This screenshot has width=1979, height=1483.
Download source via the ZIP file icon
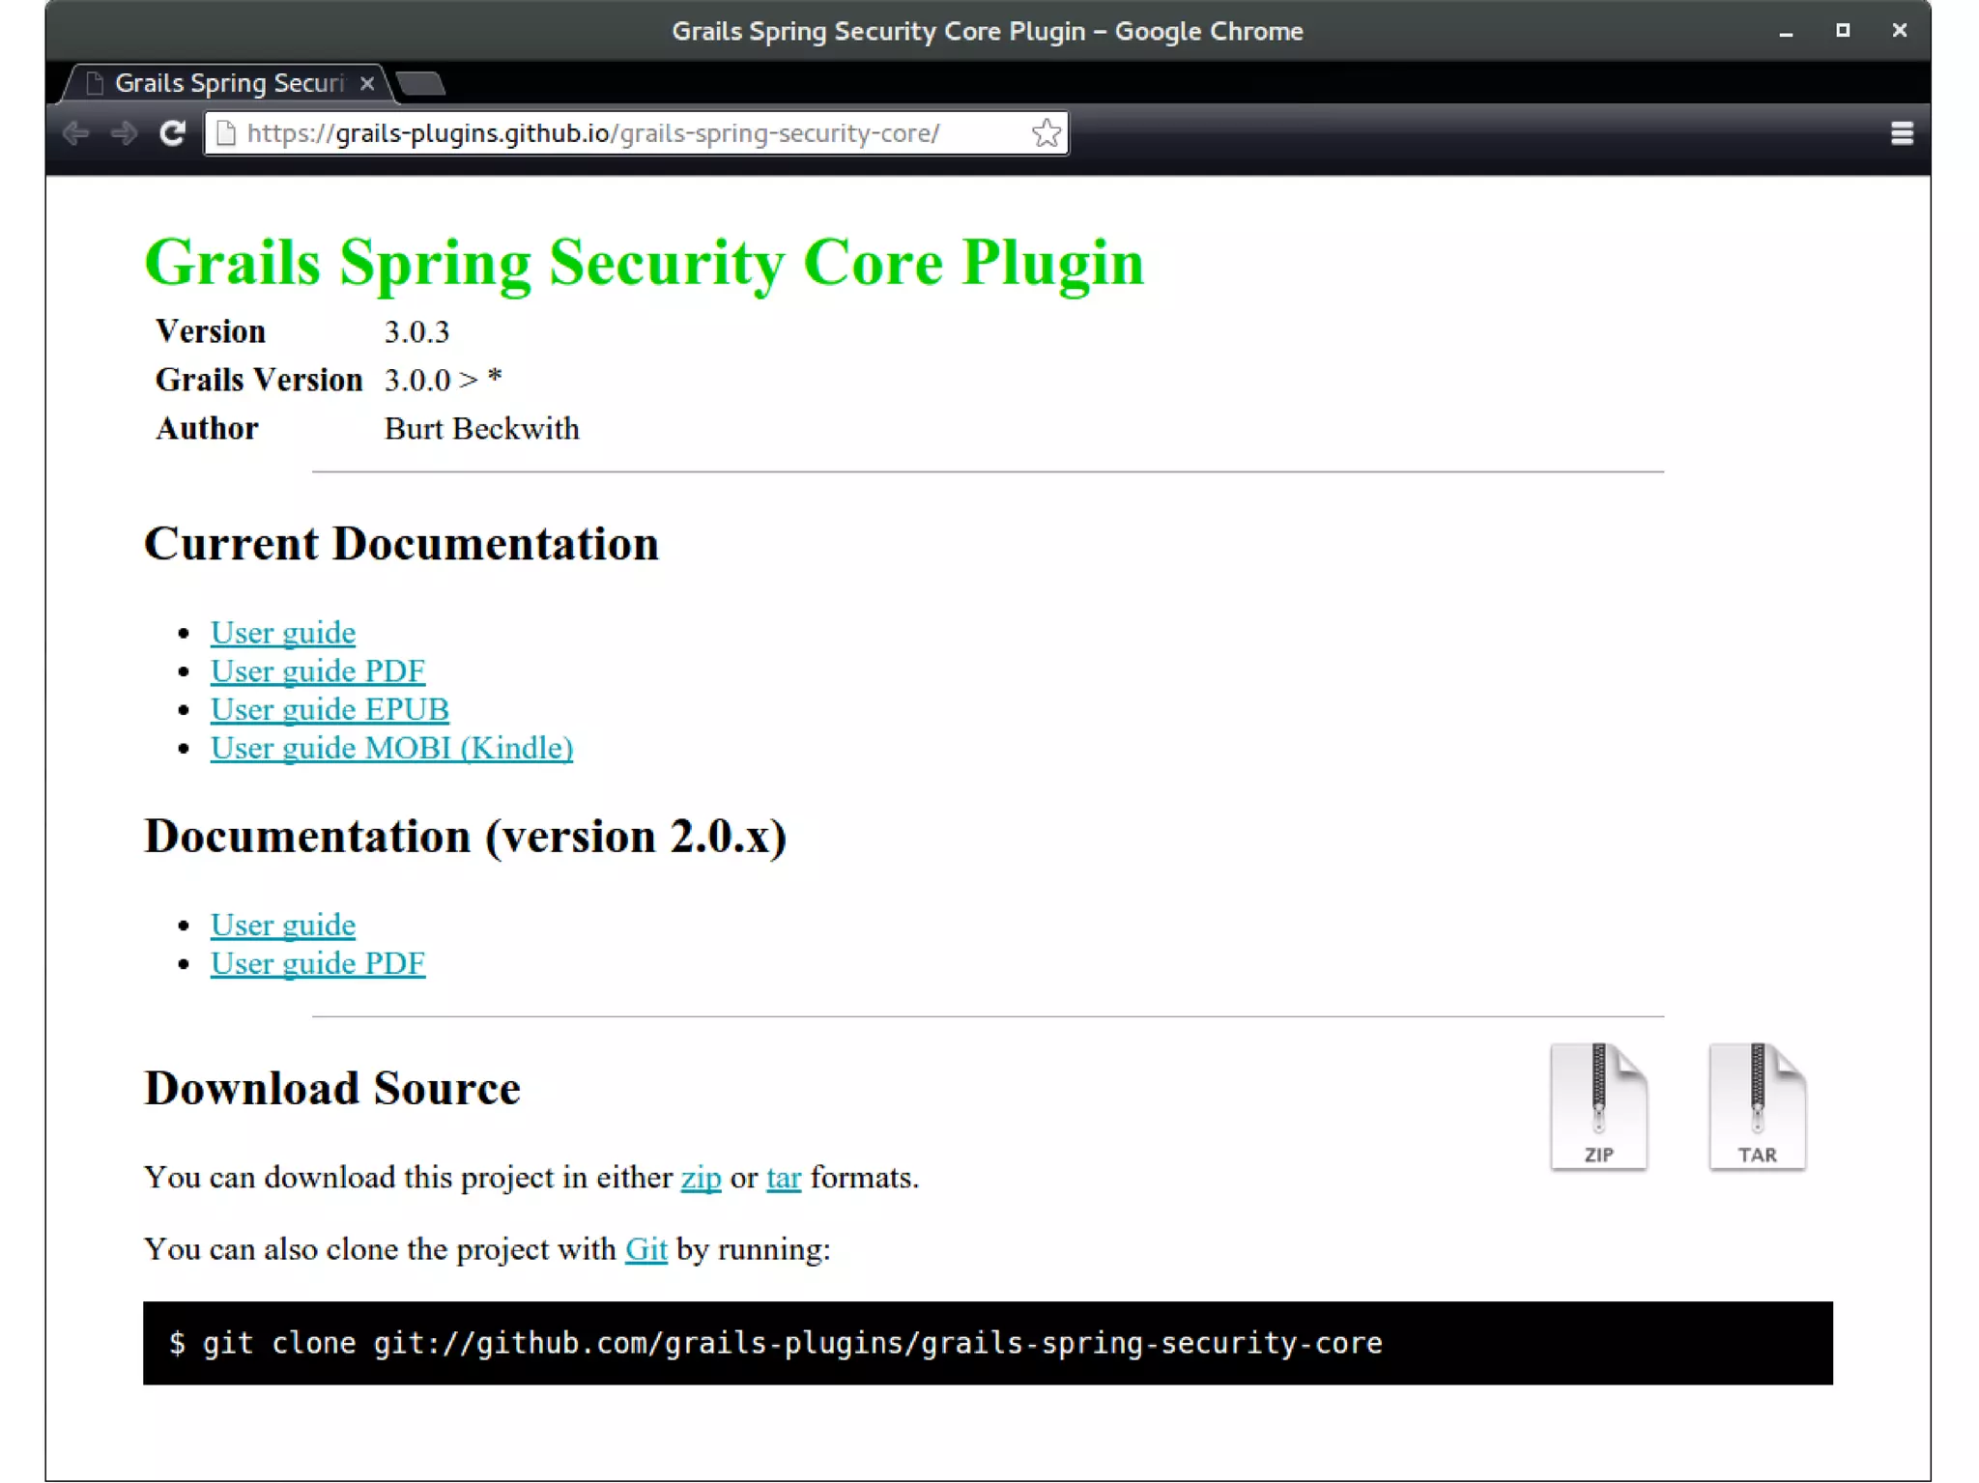[x=1598, y=1106]
